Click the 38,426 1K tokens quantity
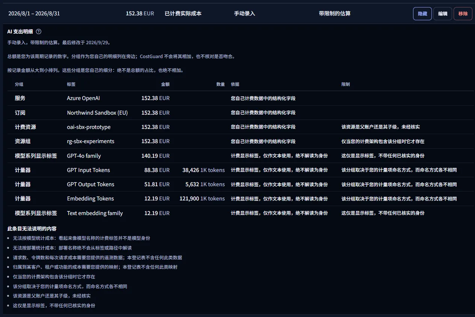Image resolution: width=475 pixels, height=317 pixels. coord(204,170)
